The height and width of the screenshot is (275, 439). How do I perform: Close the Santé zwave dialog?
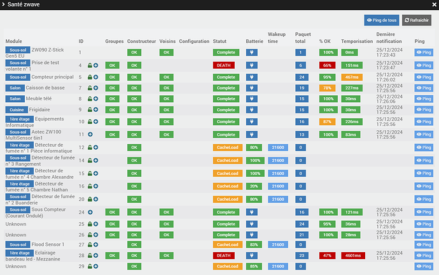coord(431,5)
